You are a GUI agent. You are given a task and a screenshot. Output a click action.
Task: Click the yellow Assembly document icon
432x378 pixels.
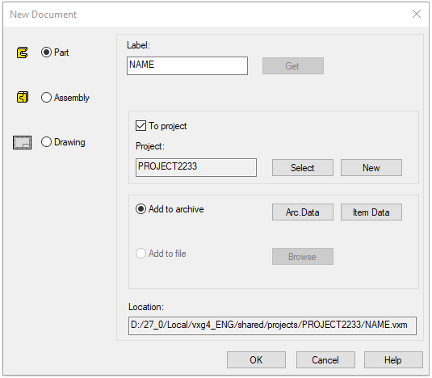point(23,97)
